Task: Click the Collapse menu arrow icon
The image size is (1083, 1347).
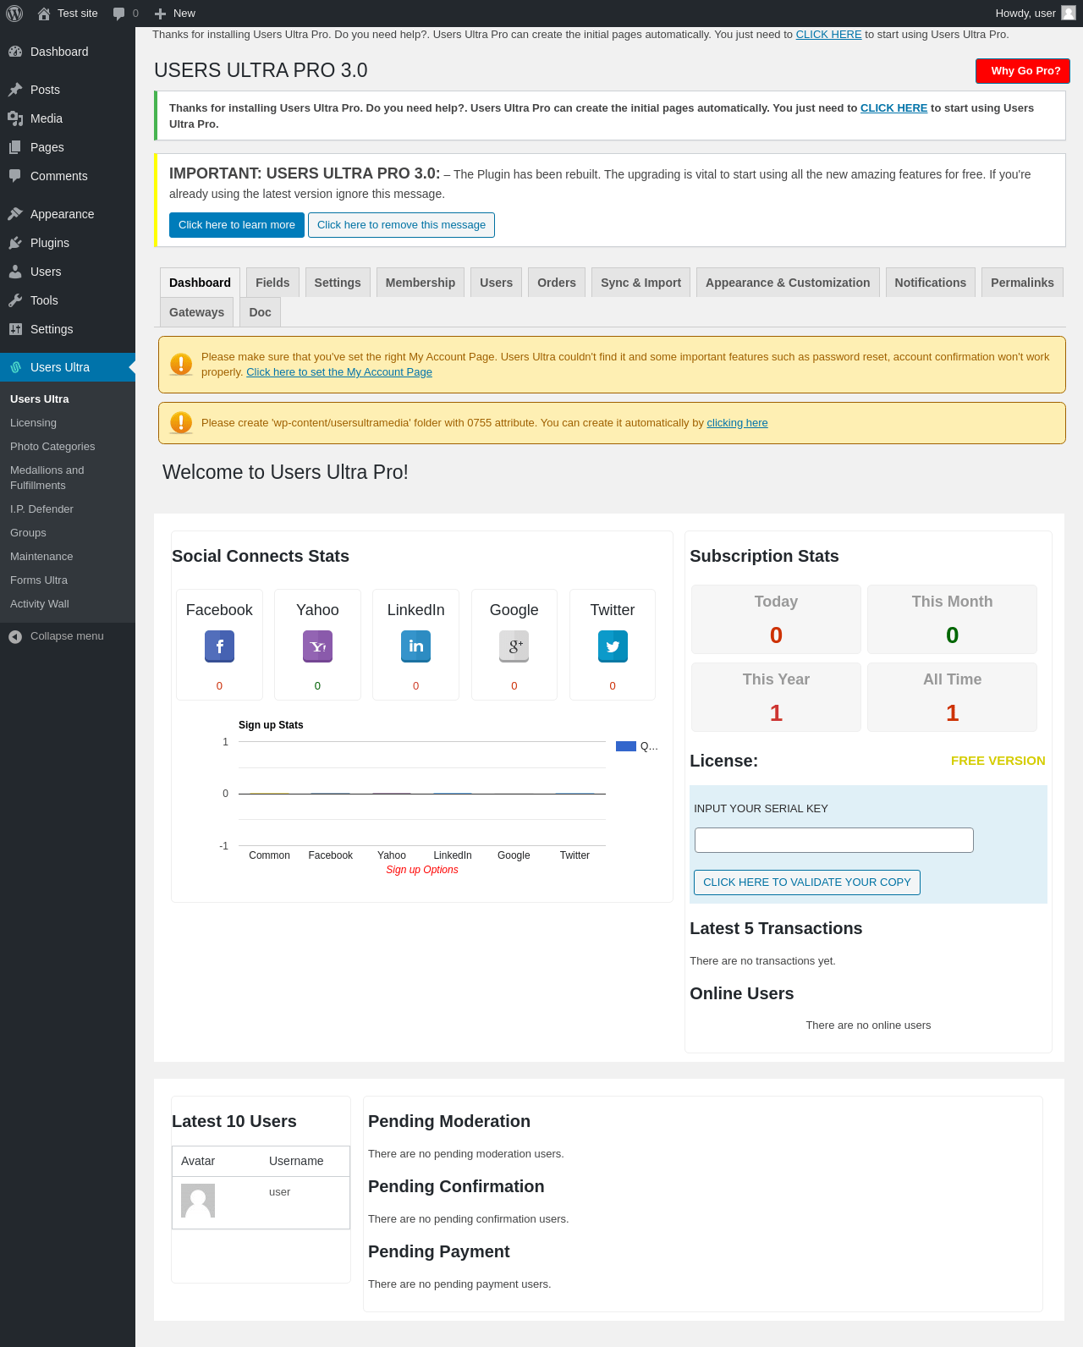Action: click(15, 636)
